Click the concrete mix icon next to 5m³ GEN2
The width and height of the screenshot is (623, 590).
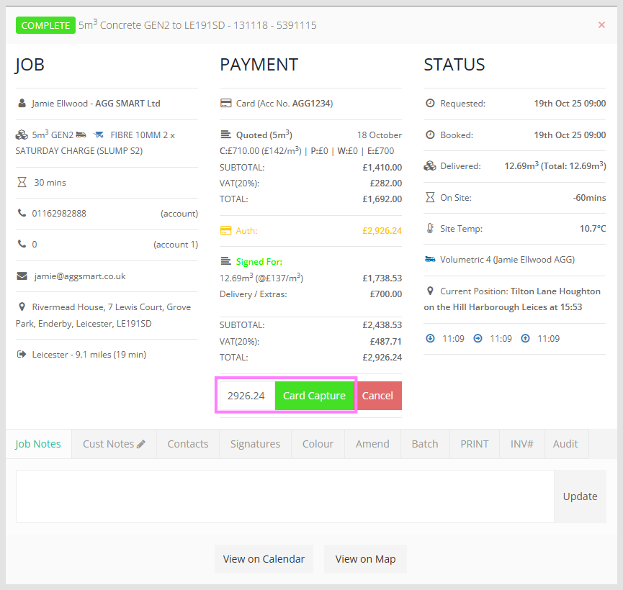pos(22,135)
